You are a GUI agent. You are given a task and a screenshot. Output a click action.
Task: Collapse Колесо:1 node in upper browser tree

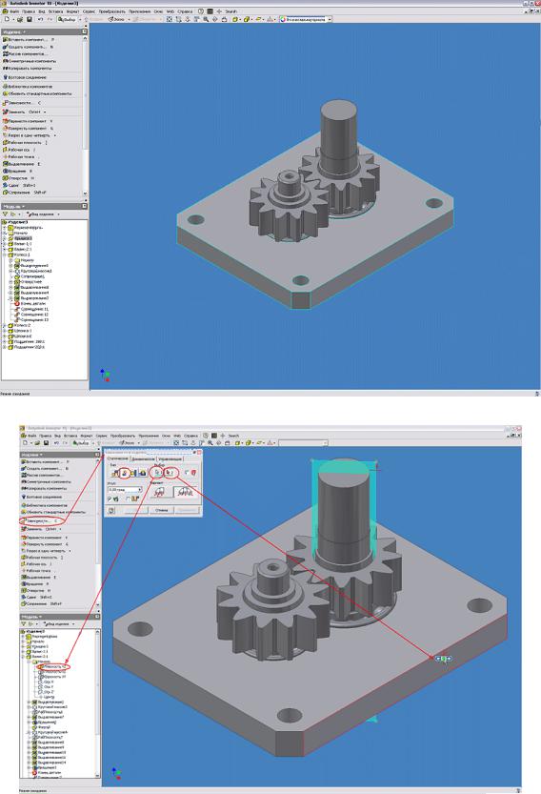pos(5,254)
